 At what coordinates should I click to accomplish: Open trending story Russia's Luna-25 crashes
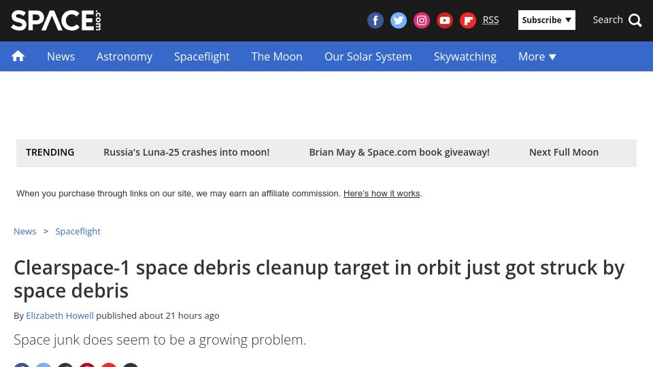[x=186, y=152]
